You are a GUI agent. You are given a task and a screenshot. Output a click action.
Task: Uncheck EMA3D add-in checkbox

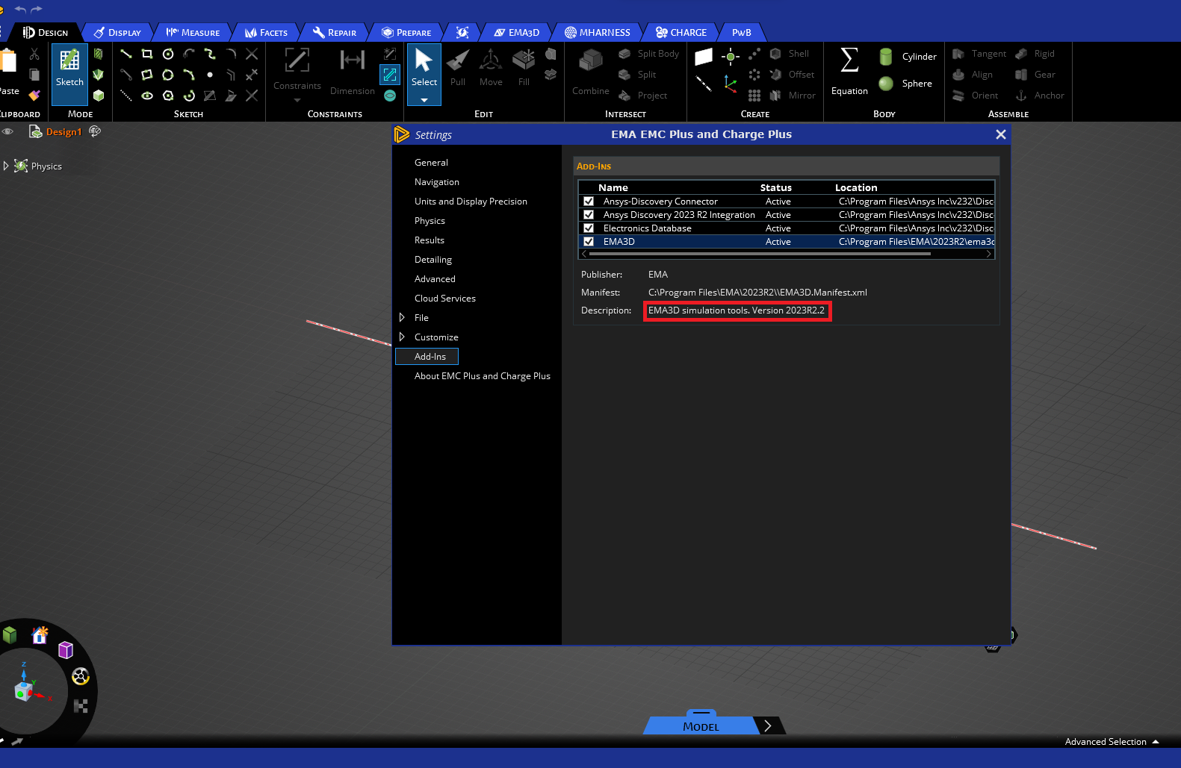tap(589, 242)
